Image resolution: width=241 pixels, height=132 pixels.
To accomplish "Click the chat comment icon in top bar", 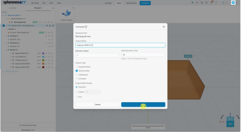I will pyautogui.click(x=206, y=3).
